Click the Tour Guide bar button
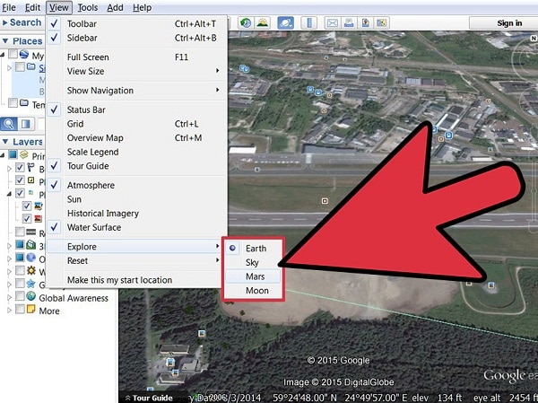538x403 pixels. (149, 398)
